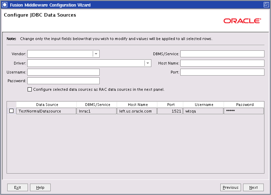Focus the Host Name input field
The width and height of the screenshot is (271, 195).
[222, 63]
